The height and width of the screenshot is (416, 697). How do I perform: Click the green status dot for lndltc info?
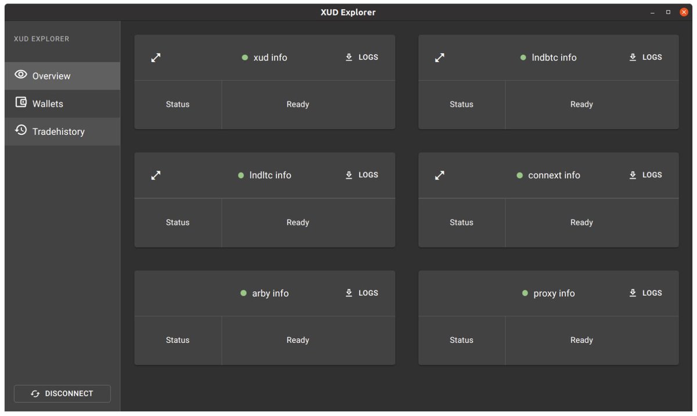tap(240, 175)
